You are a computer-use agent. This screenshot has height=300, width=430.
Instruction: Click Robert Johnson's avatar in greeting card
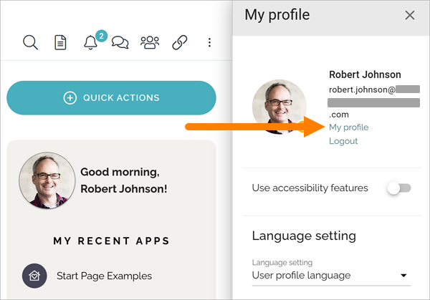(x=47, y=180)
